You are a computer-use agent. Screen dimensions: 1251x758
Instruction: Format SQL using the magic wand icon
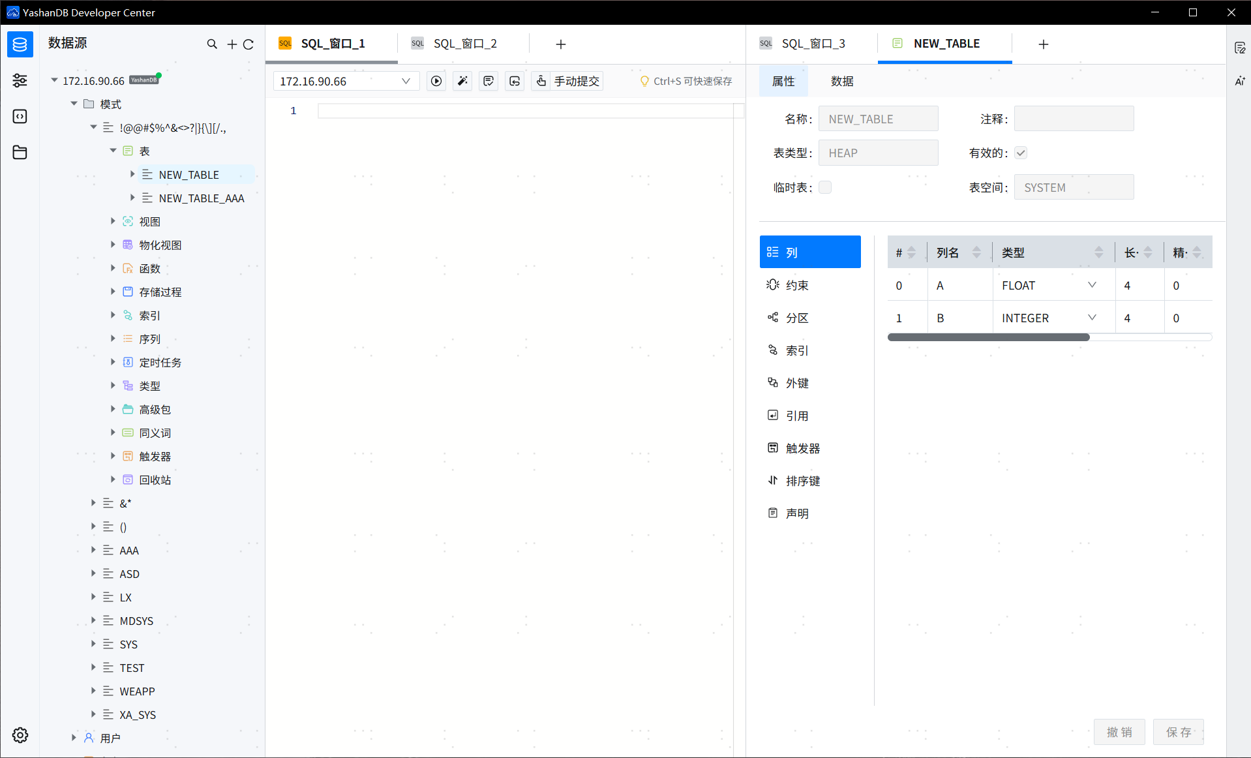462,81
